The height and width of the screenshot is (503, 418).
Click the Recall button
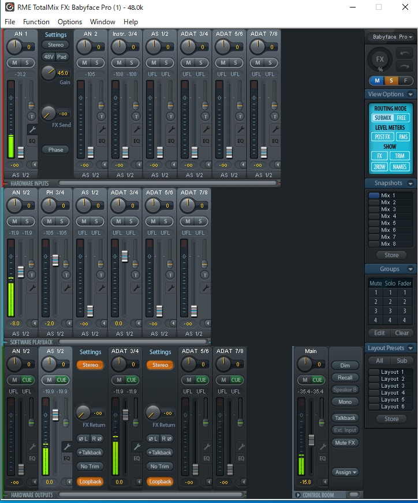345,377
